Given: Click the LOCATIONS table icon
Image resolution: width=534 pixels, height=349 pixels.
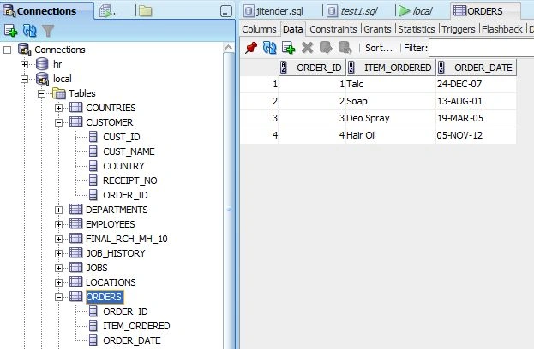Looking at the screenshot, I should [x=75, y=281].
